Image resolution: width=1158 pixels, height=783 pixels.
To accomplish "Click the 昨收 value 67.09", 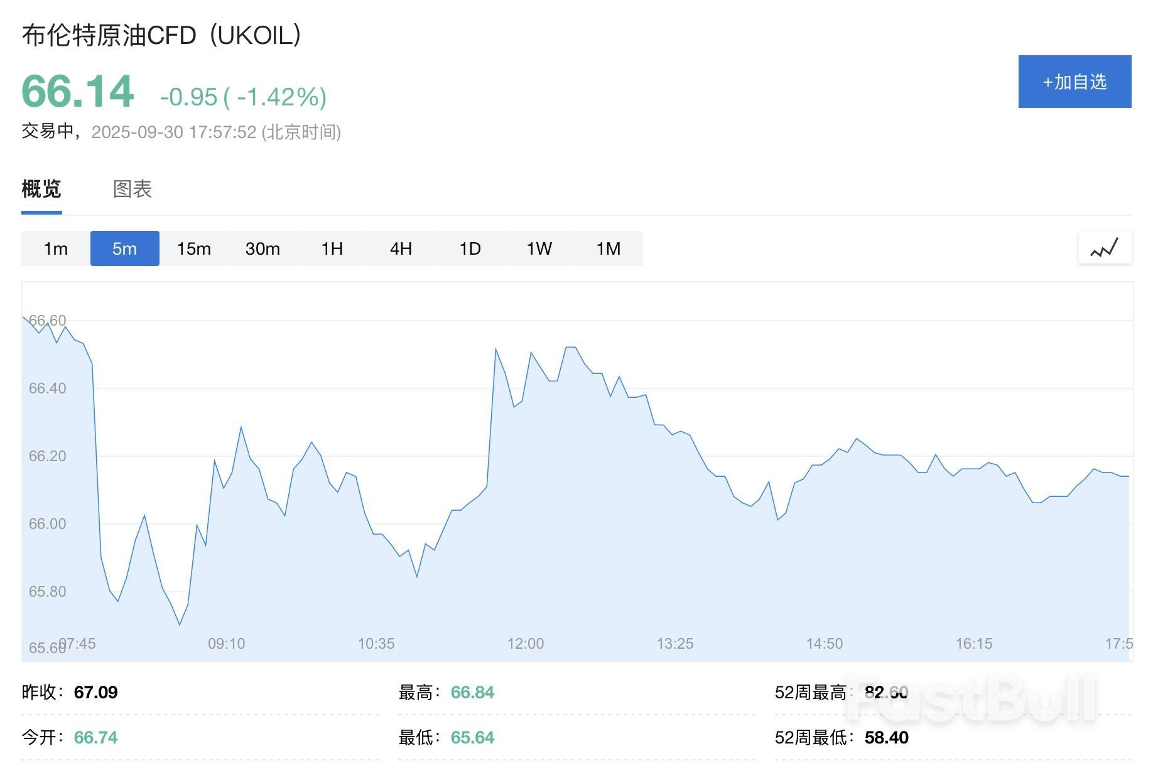I will coord(95,692).
